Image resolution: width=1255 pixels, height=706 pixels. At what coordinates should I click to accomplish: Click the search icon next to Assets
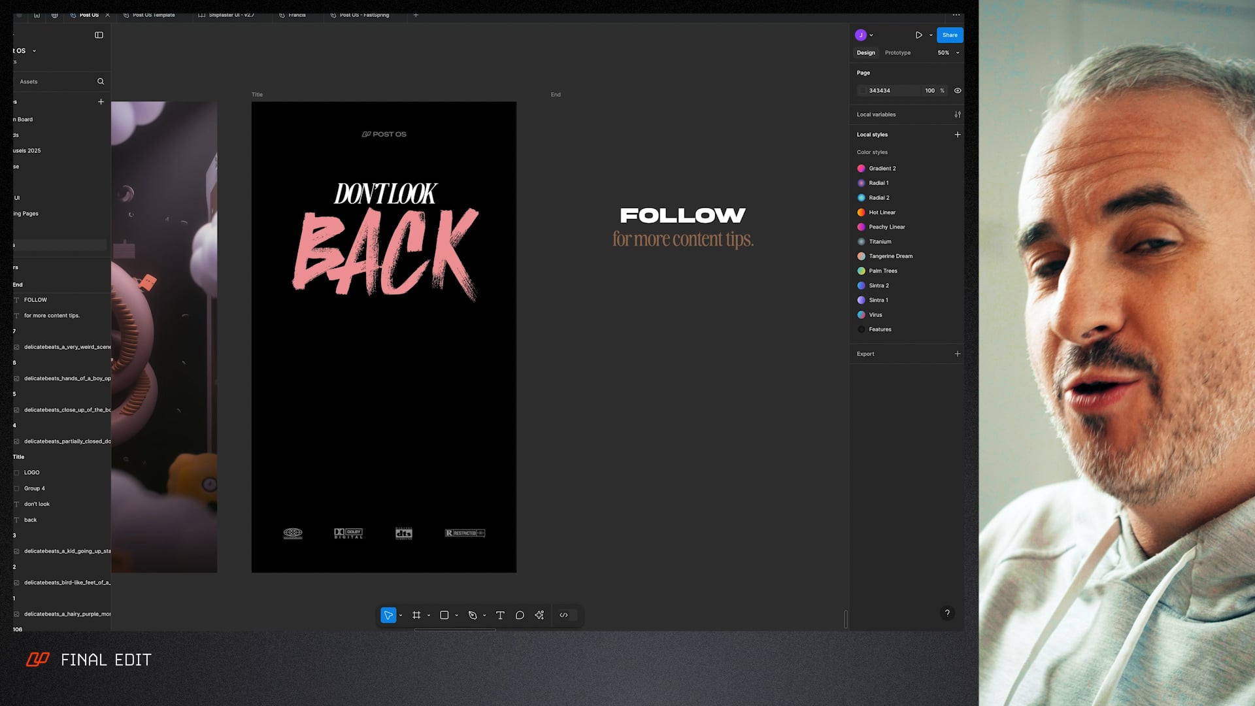coord(100,81)
